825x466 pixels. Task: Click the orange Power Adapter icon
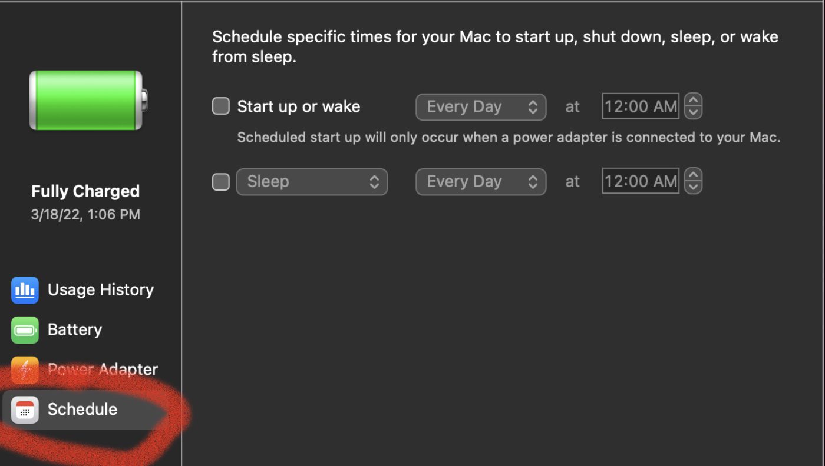pos(25,370)
